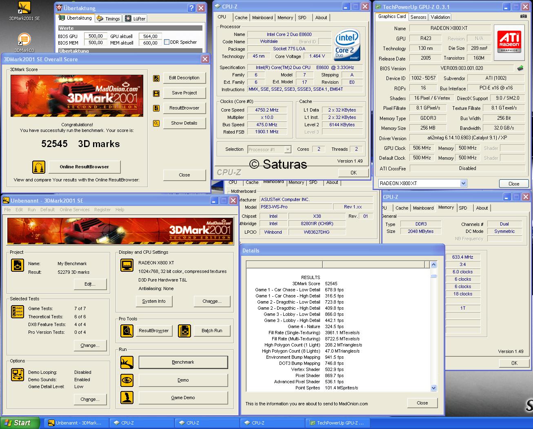Click Edit Description button
This screenshot has height=429, width=533.
pyautogui.click(x=184, y=78)
